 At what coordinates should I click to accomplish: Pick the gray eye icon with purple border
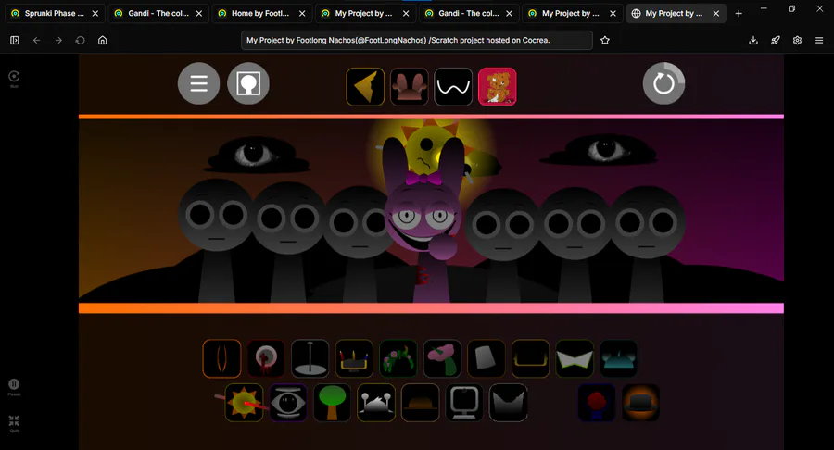[288, 403]
